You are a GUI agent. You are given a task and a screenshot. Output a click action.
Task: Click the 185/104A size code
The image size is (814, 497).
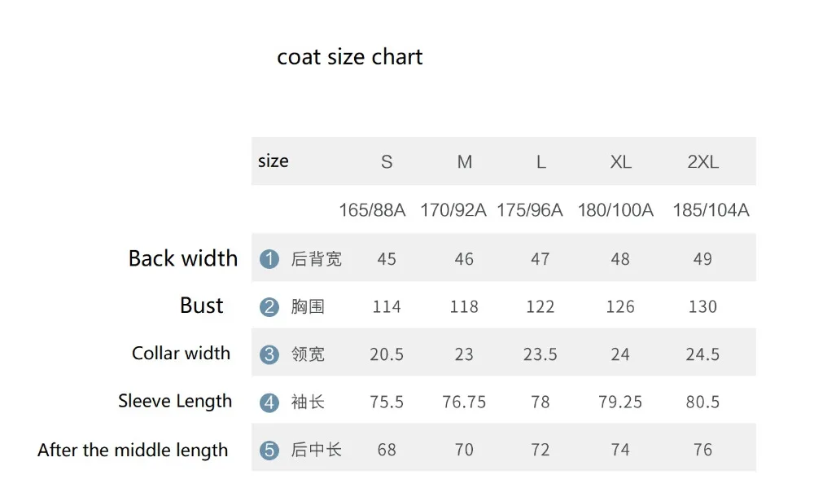[711, 210]
